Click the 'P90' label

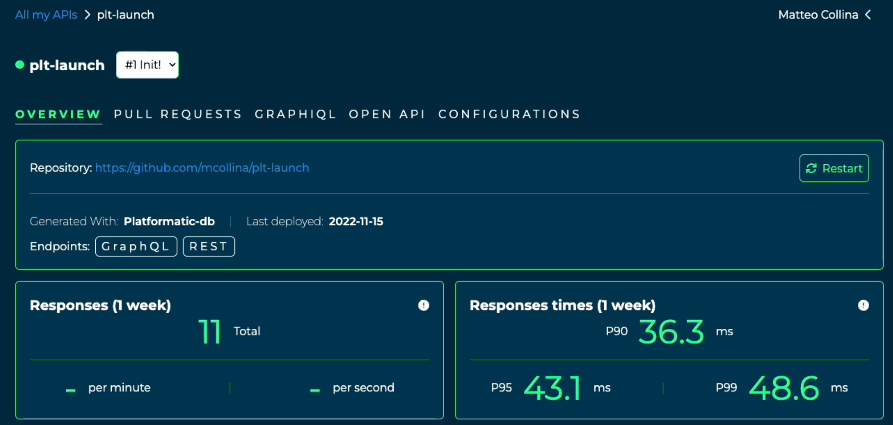[x=617, y=331]
